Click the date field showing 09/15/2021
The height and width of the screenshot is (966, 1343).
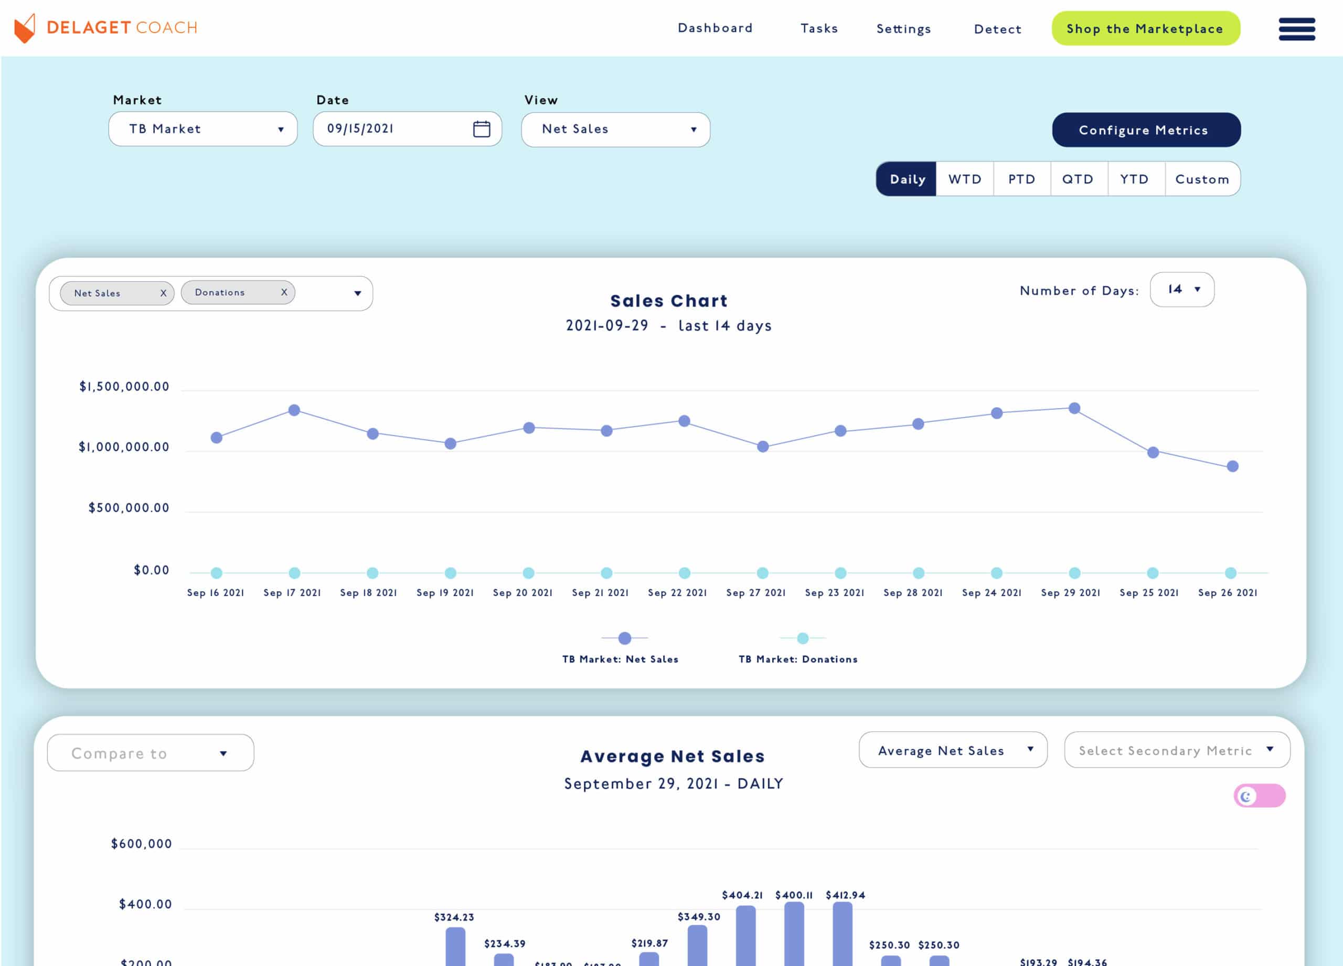pos(407,129)
